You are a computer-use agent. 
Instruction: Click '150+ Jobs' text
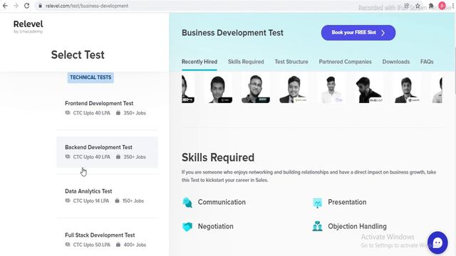pos(133,201)
